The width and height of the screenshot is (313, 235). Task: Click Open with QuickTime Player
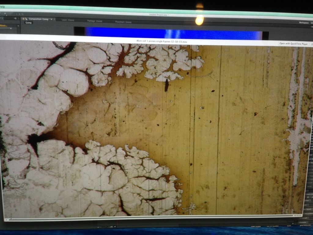pos(293,43)
